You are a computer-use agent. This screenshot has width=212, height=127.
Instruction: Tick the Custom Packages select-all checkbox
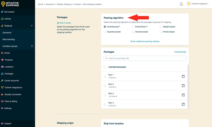click(x=105, y=67)
